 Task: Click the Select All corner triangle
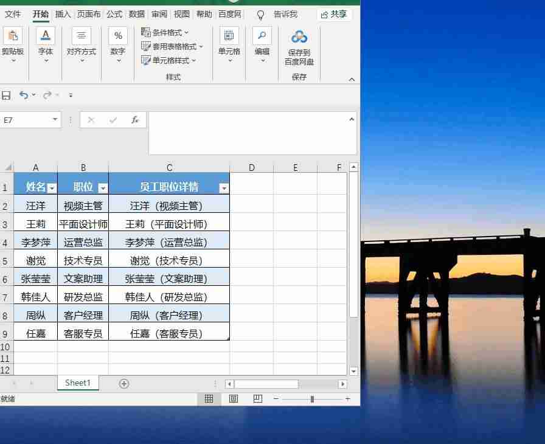click(8, 167)
